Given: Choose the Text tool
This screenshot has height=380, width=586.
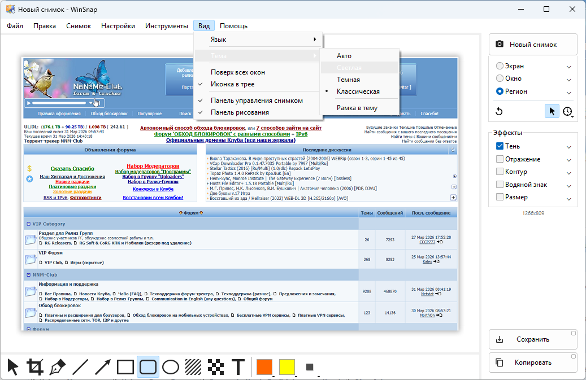Looking at the screenshot, I should (x=238, y=367).
